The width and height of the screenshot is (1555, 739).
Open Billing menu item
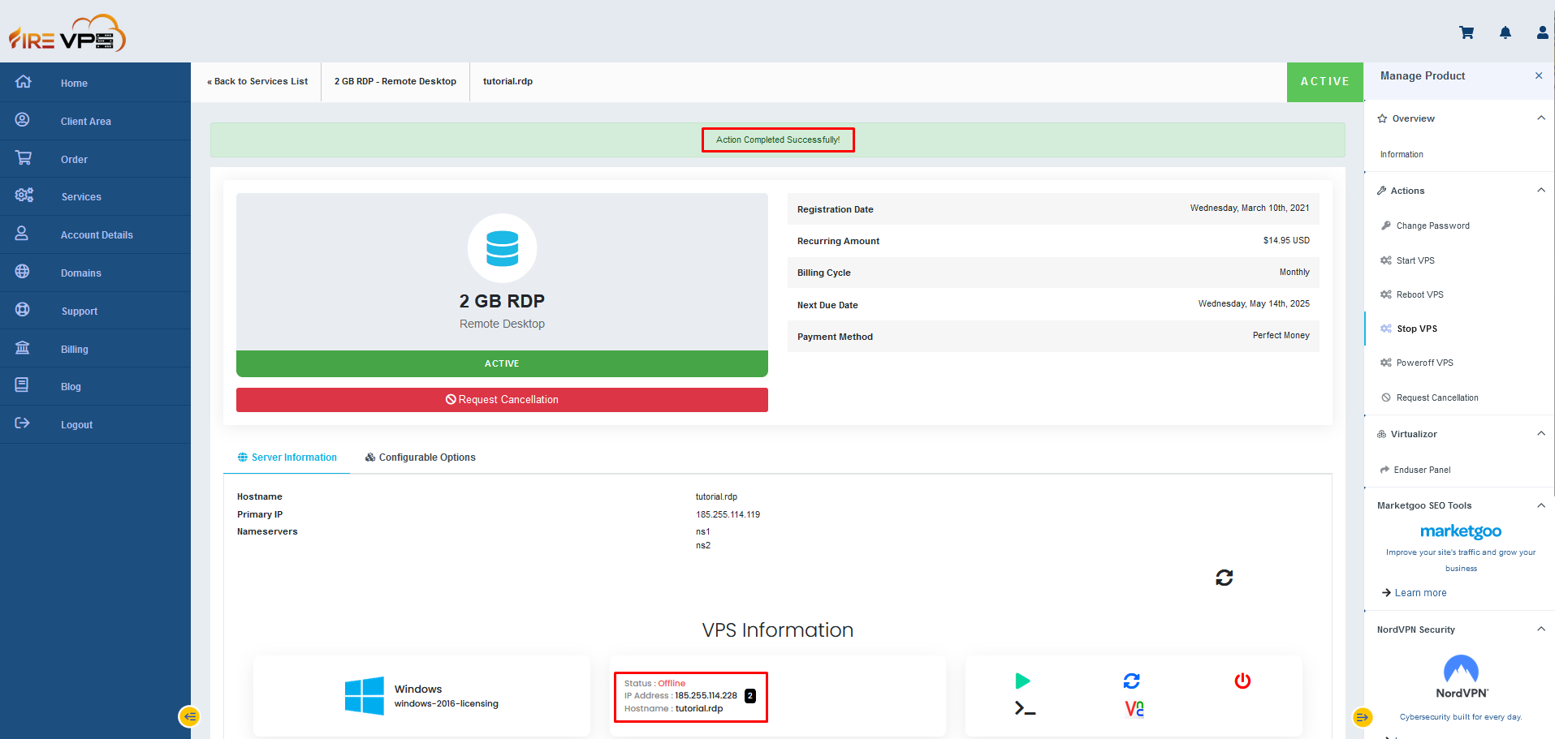click(x=75, y=349)
